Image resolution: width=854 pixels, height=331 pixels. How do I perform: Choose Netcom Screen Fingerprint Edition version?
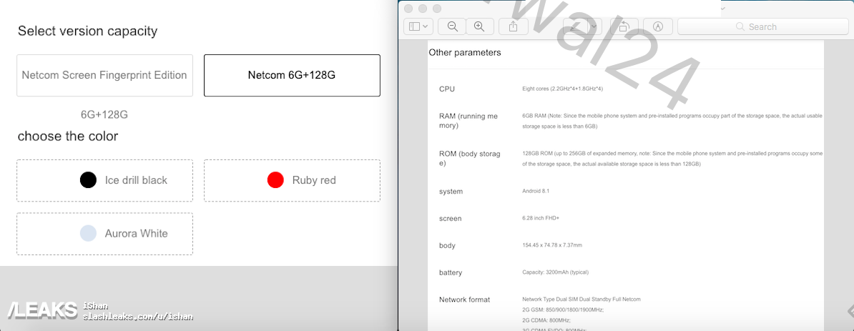tap(104, 76)
